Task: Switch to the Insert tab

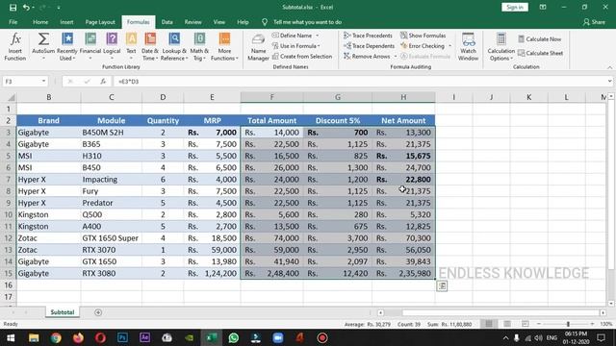Action: click(x=66, y=22)
